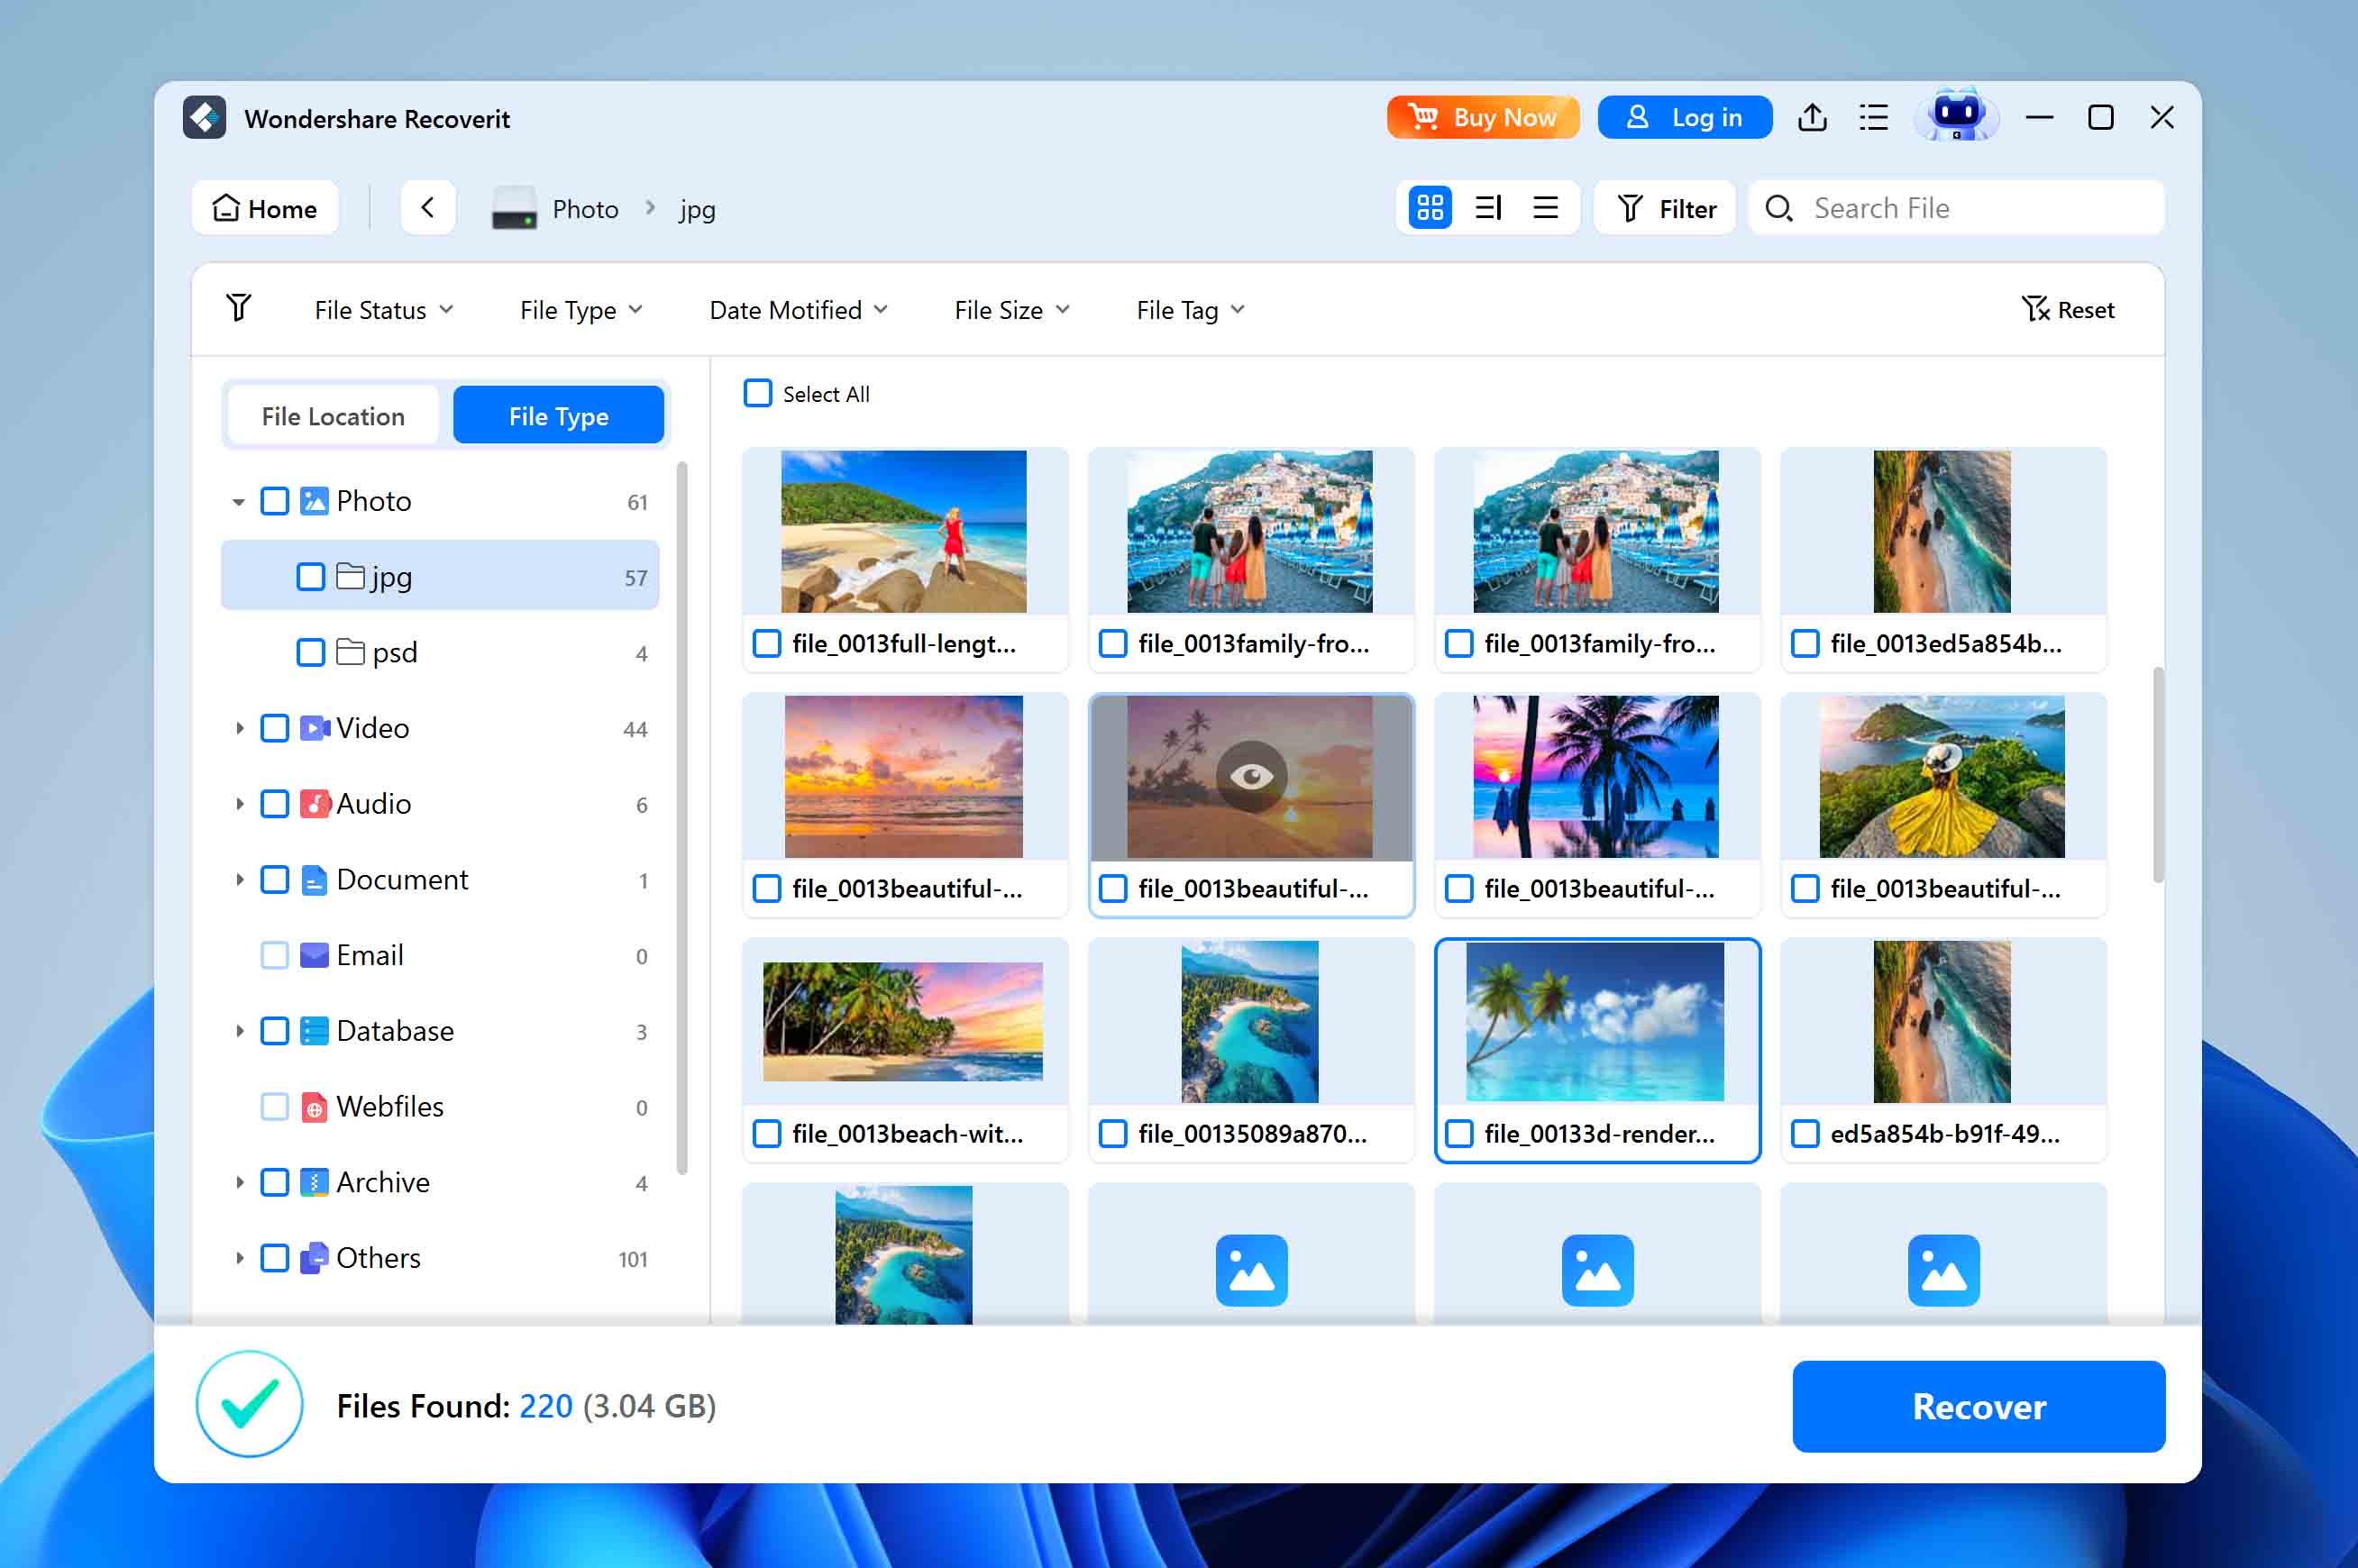Switch to the File Type tab

(558, 415)
